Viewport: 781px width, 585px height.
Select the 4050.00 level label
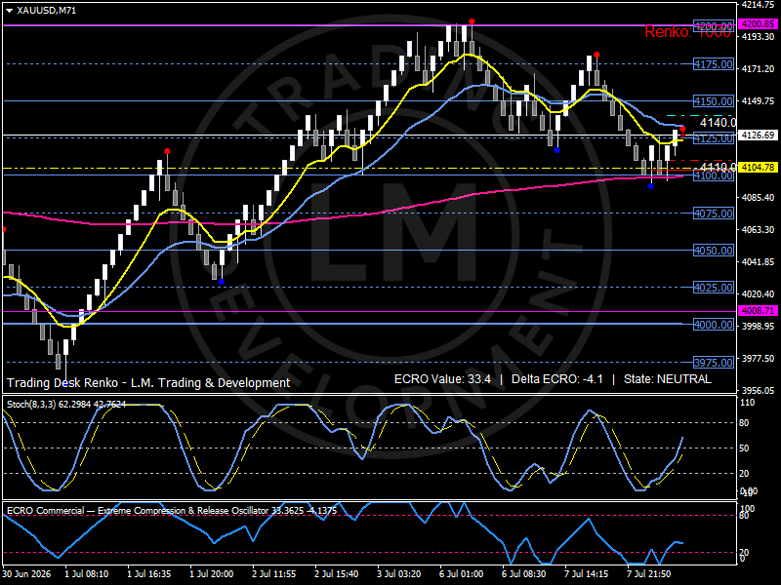coord(714,251)
